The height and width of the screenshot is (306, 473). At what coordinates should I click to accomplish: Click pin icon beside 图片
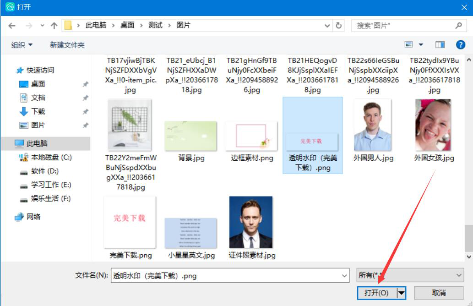86,125
